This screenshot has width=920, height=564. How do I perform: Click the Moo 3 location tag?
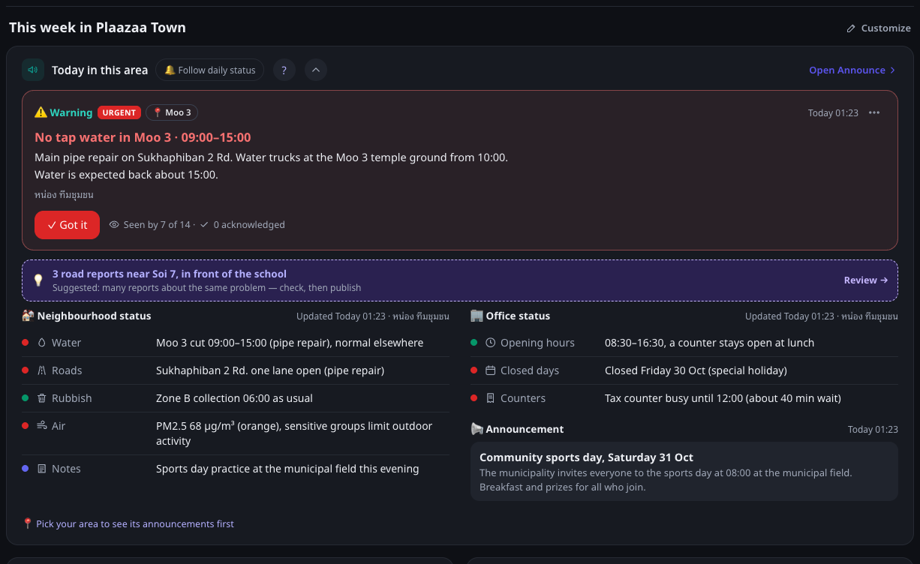coord(172,112)
